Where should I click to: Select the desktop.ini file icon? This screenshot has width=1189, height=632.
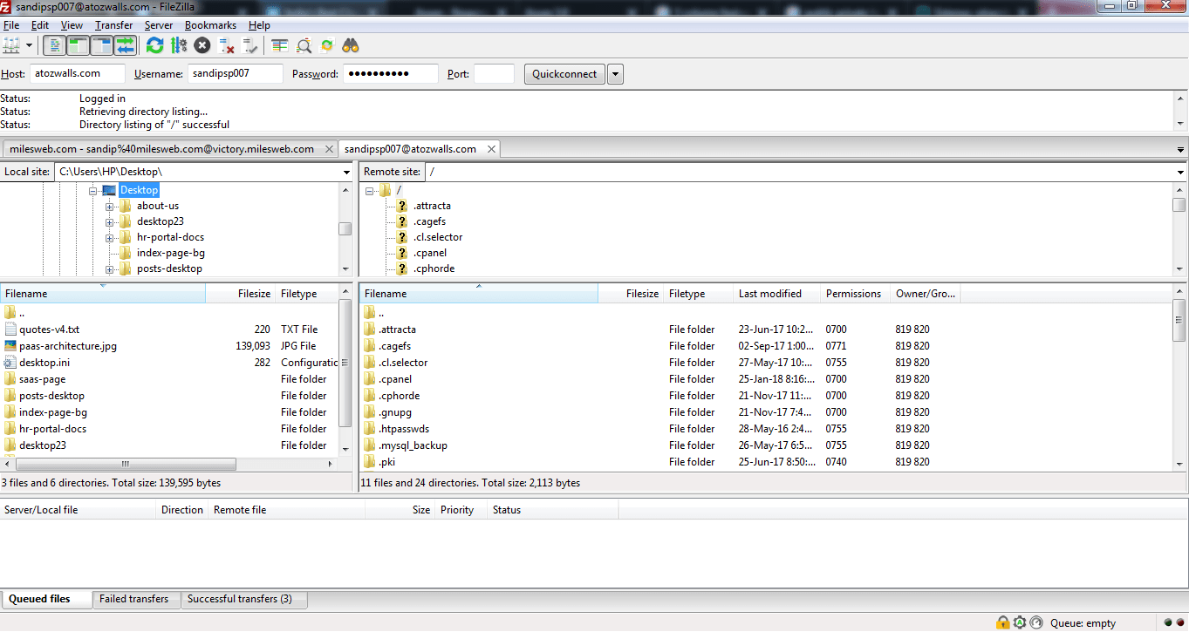10,363
